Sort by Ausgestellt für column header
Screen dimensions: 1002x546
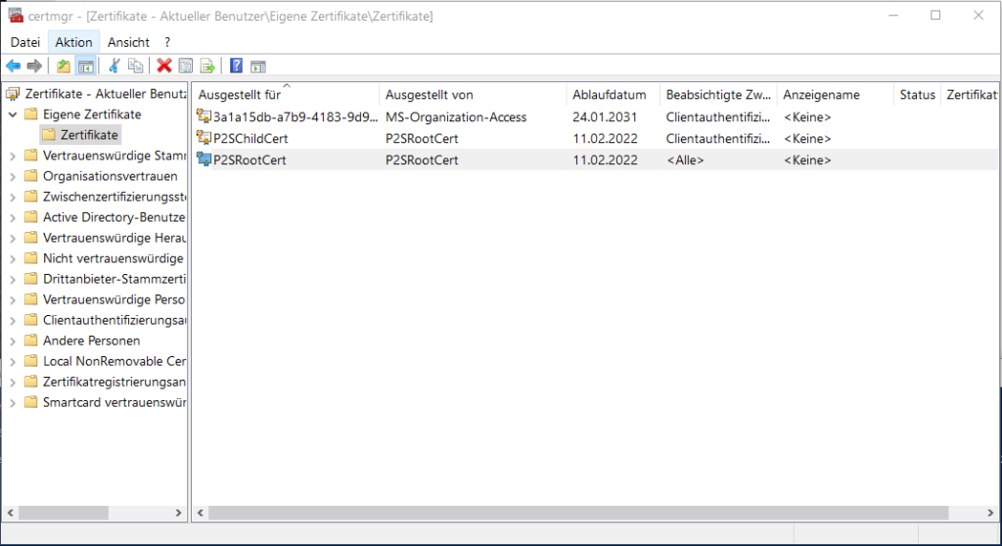point(286,95)
